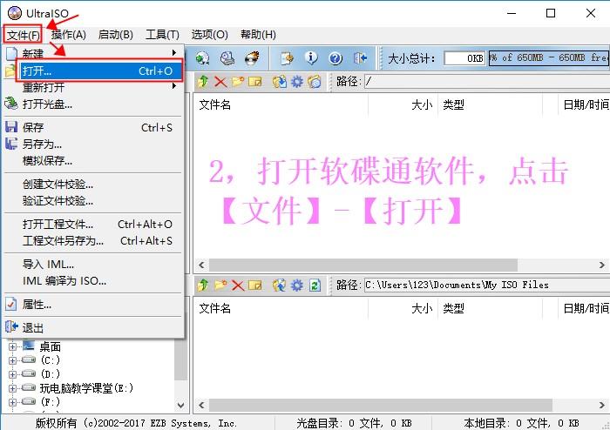Expand the 桌面 tree node
The width and height of the screenshot is (610, 430).
point(13,346)
